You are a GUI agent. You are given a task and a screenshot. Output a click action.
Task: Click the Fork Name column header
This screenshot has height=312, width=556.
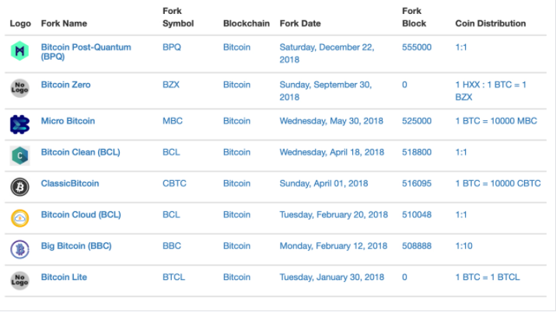click(64, 24)
